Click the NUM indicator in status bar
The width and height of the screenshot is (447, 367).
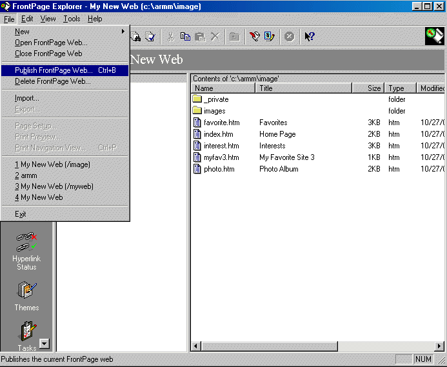423,359
